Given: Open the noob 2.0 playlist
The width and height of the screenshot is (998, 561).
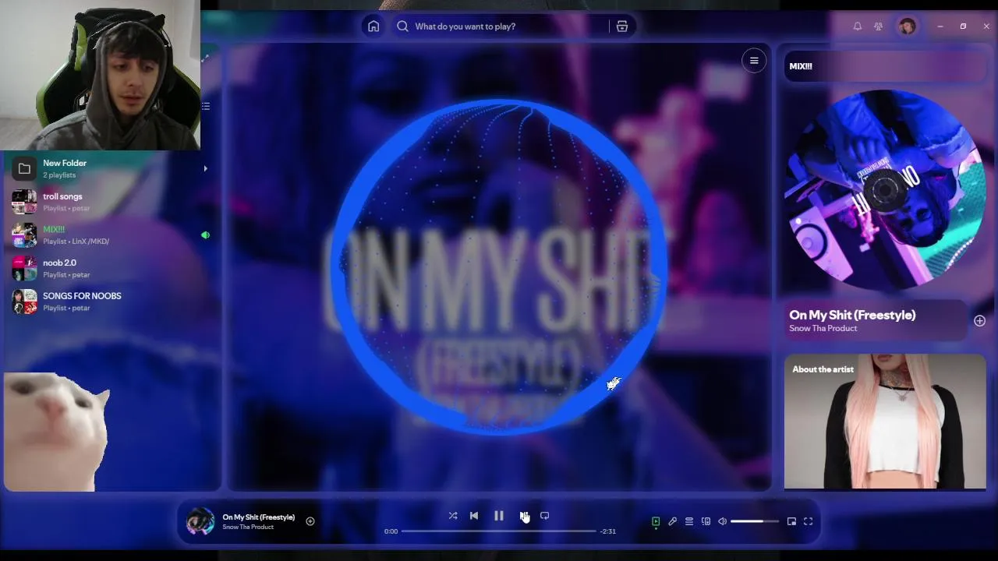Looking at the screenshot, I should pyautogui.click(x=109, y=268).
